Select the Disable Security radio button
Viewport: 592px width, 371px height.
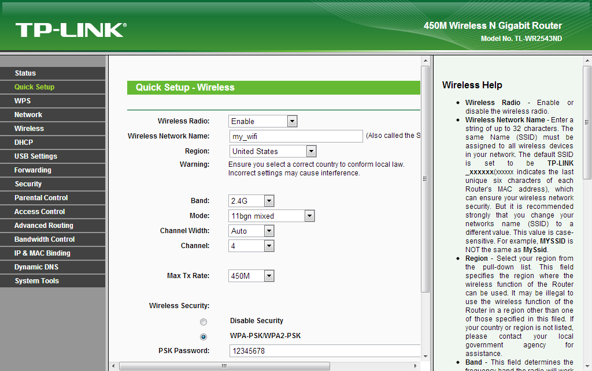(x=203, y=322)
